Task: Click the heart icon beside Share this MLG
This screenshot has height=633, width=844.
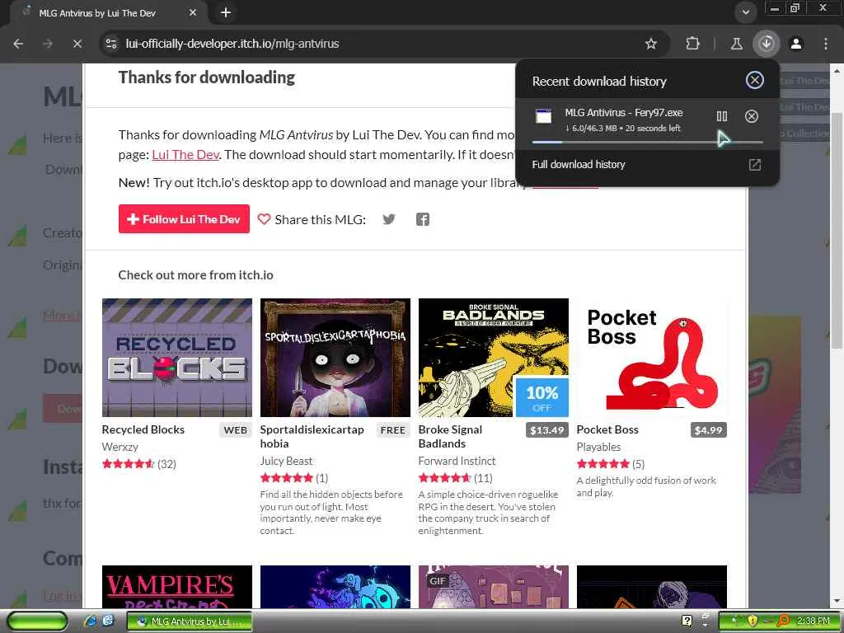Action: click(264, 219)
